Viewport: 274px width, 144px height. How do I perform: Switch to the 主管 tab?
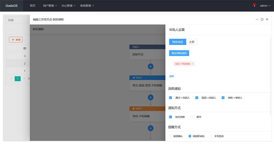pyautogui.click(x=192, y=42)
